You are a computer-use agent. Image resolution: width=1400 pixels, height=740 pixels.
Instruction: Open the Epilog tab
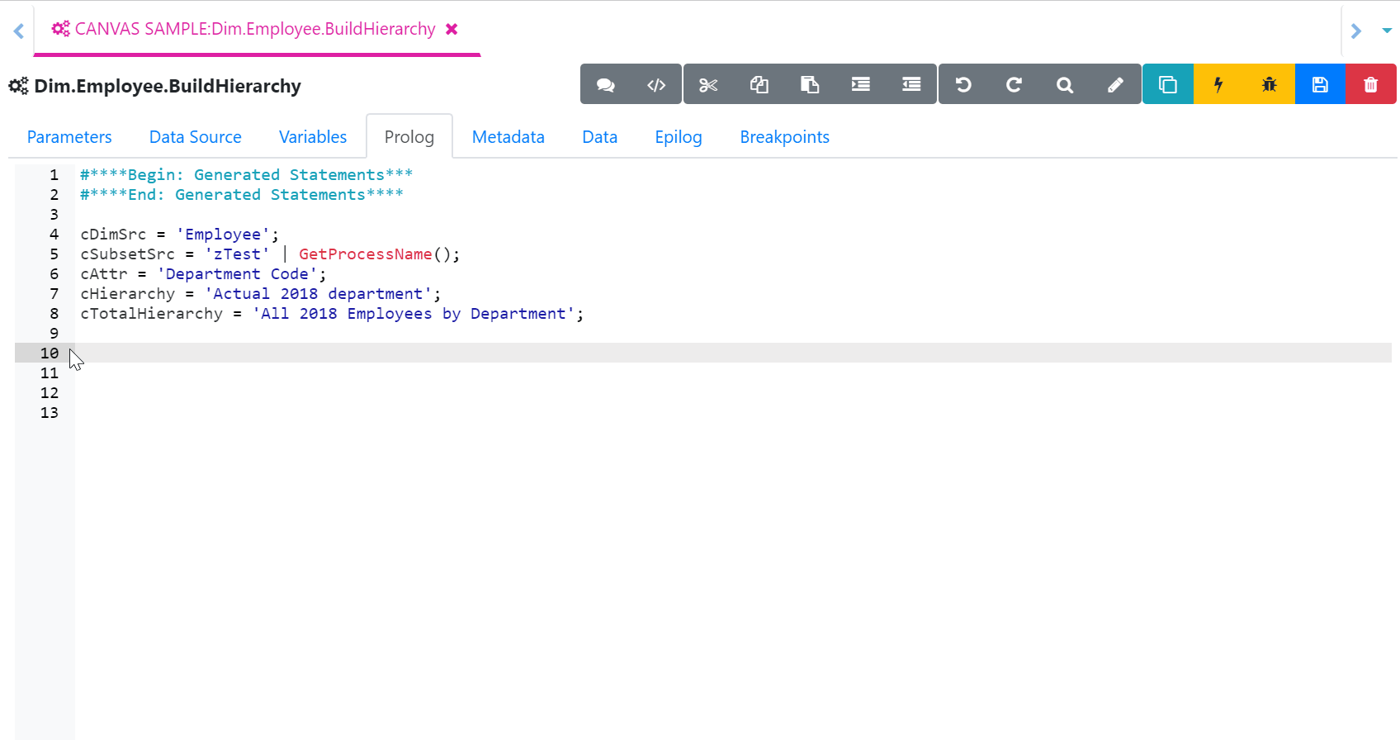(x=678, y=137)
